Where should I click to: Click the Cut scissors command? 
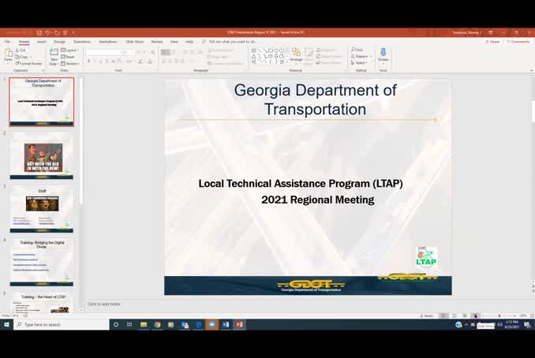[x=21, y=50]
